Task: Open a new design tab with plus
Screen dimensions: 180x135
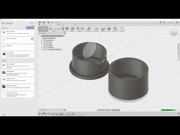Action: coord(76,25)
